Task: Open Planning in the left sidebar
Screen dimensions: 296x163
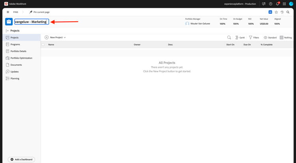Action: coord(22,78)
